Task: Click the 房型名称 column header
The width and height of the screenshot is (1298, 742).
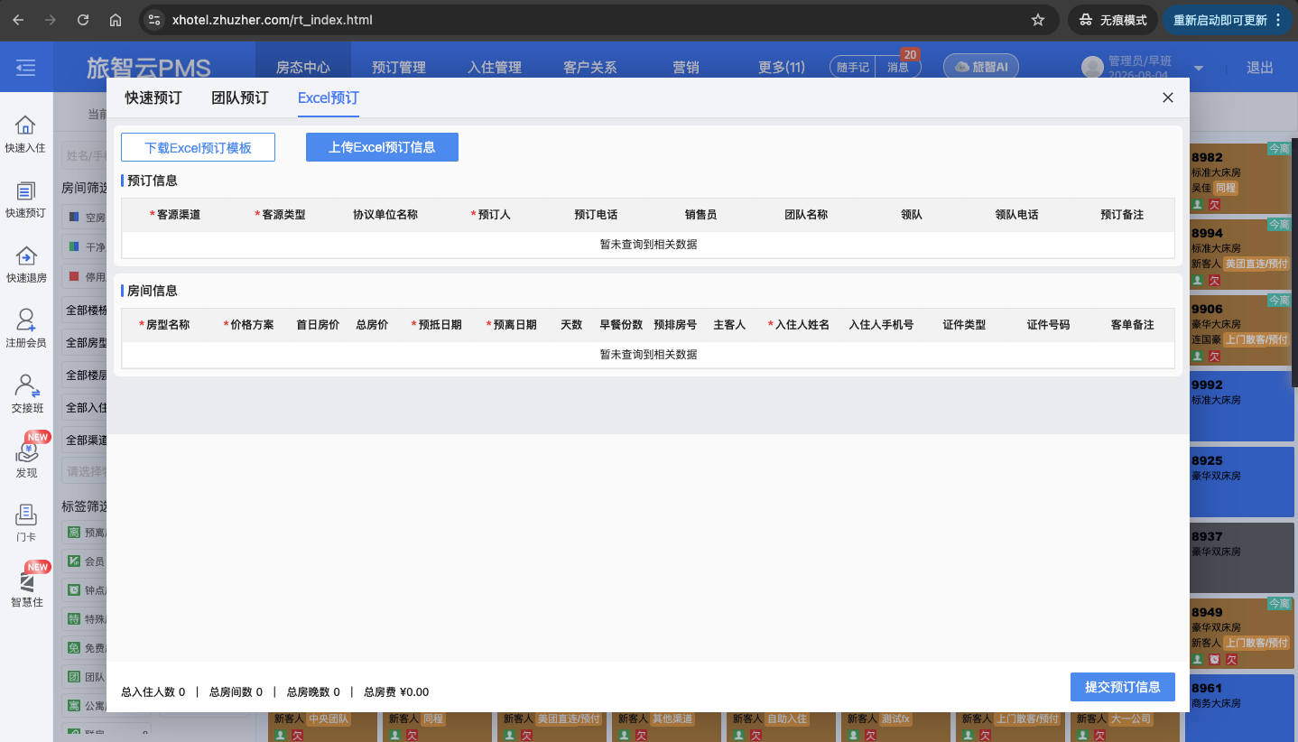Action: click(x=164, y=325)
